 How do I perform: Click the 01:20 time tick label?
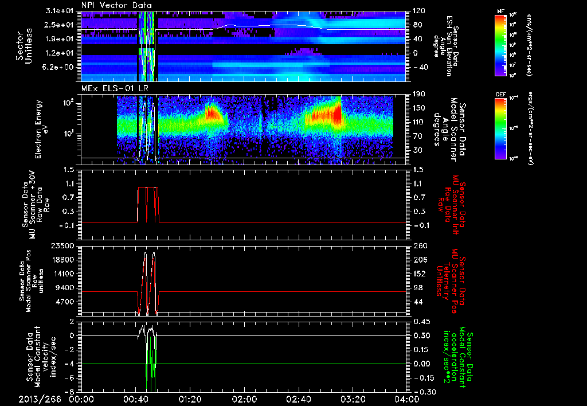(190, 399)
